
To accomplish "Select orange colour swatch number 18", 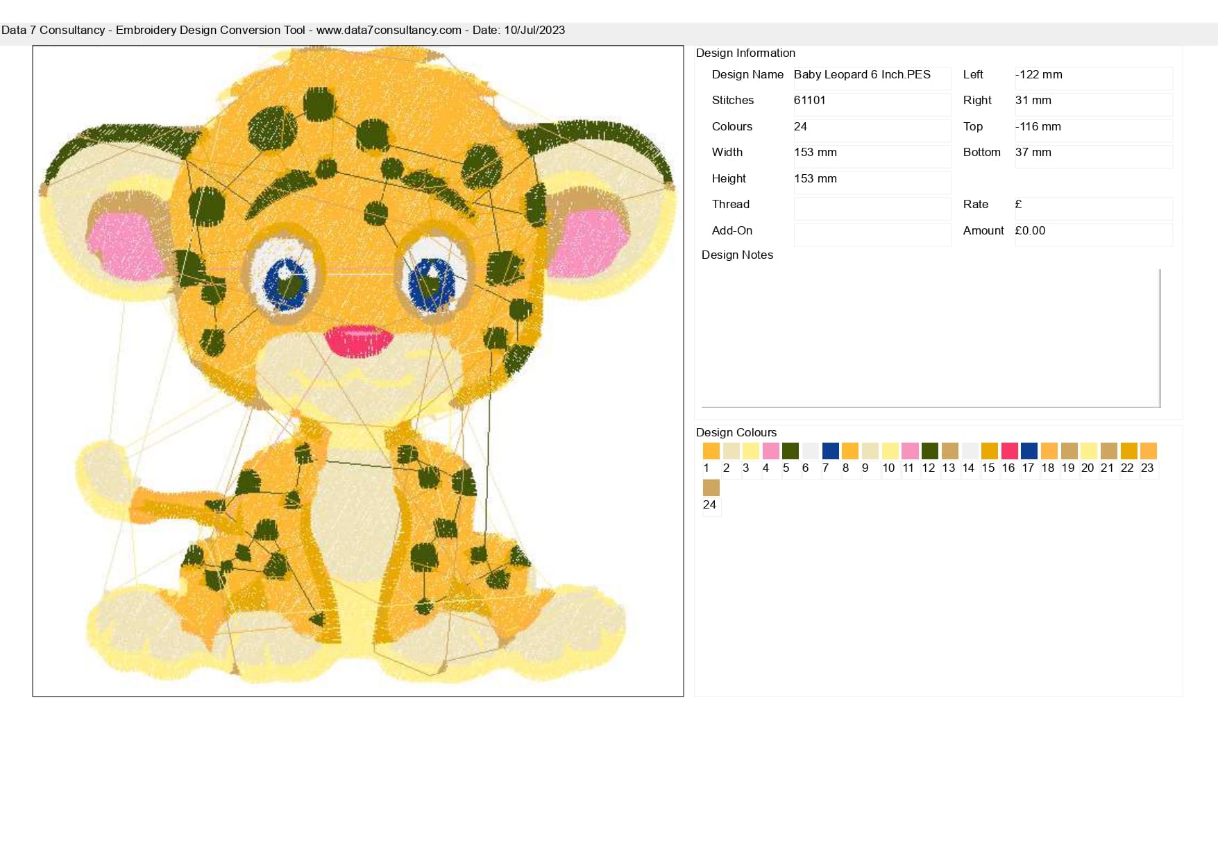I will pos(1049,451).
